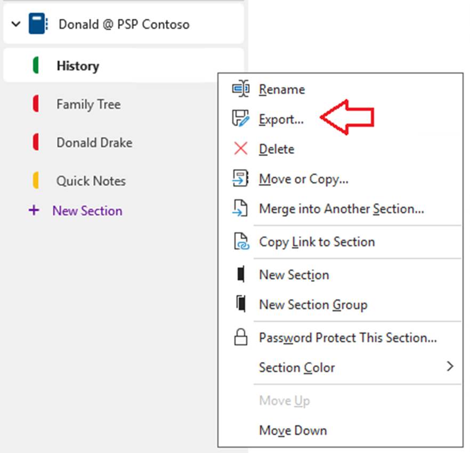Click the Rename icon in context menu
This screenshot has height=453, width=470.
tap(241, 89)
